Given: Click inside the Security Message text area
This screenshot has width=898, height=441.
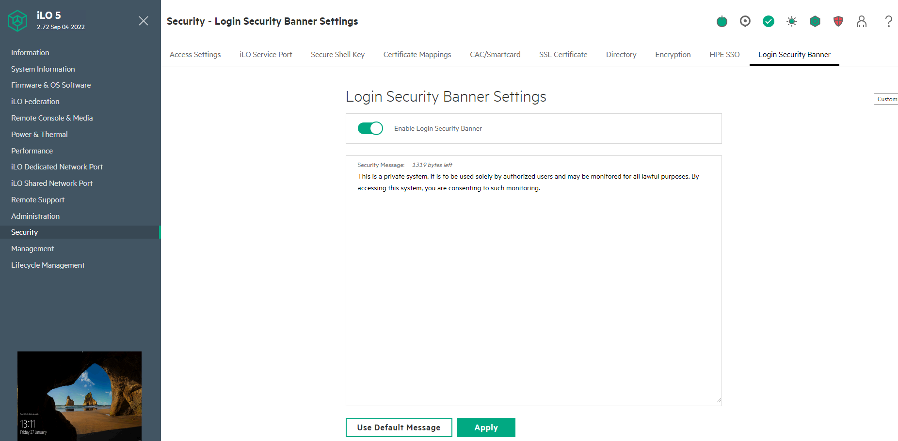Looking at the screenshot, I should [x=533, y=290].
